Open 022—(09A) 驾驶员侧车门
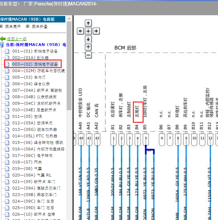Screen dimensions: 218x220 click(x=36, y=188)
